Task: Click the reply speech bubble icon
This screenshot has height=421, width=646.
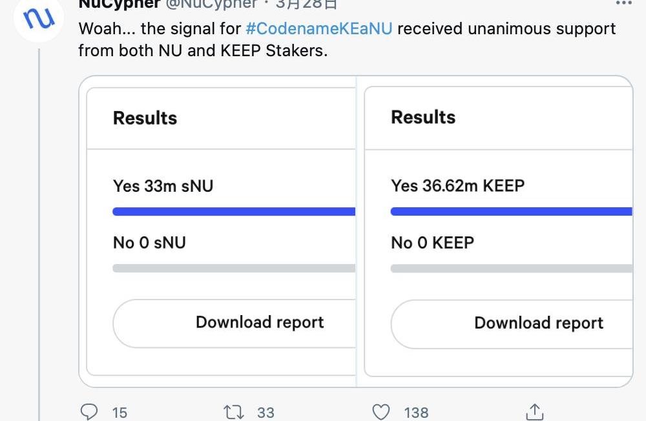Action: pos(89,411)
